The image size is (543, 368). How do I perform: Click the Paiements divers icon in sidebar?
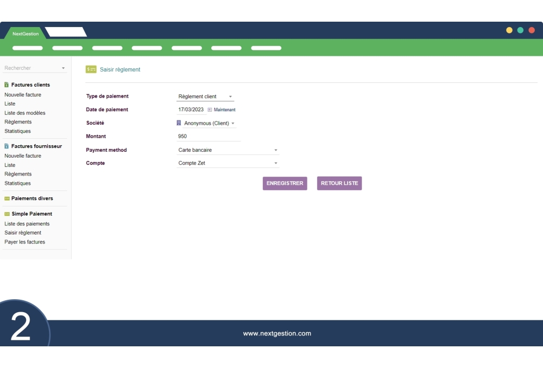[x=7, y=198]
